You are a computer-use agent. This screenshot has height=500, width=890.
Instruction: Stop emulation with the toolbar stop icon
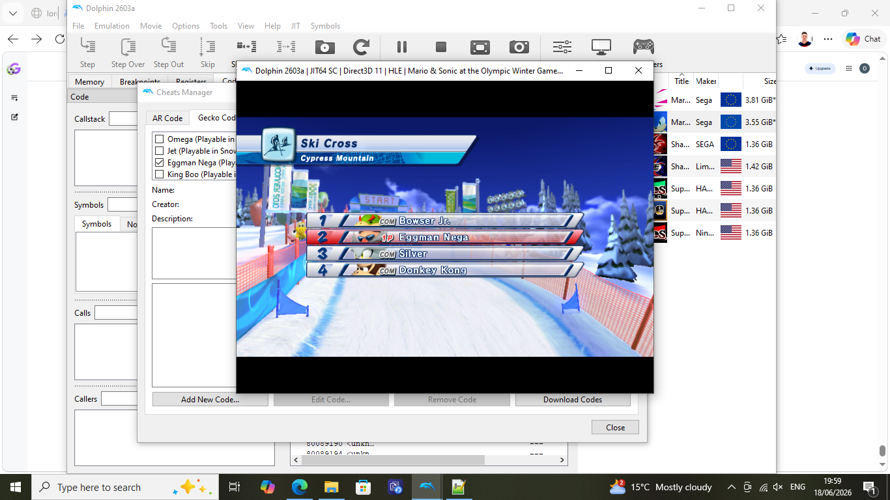pyautogui.click(x=441, y=47)
